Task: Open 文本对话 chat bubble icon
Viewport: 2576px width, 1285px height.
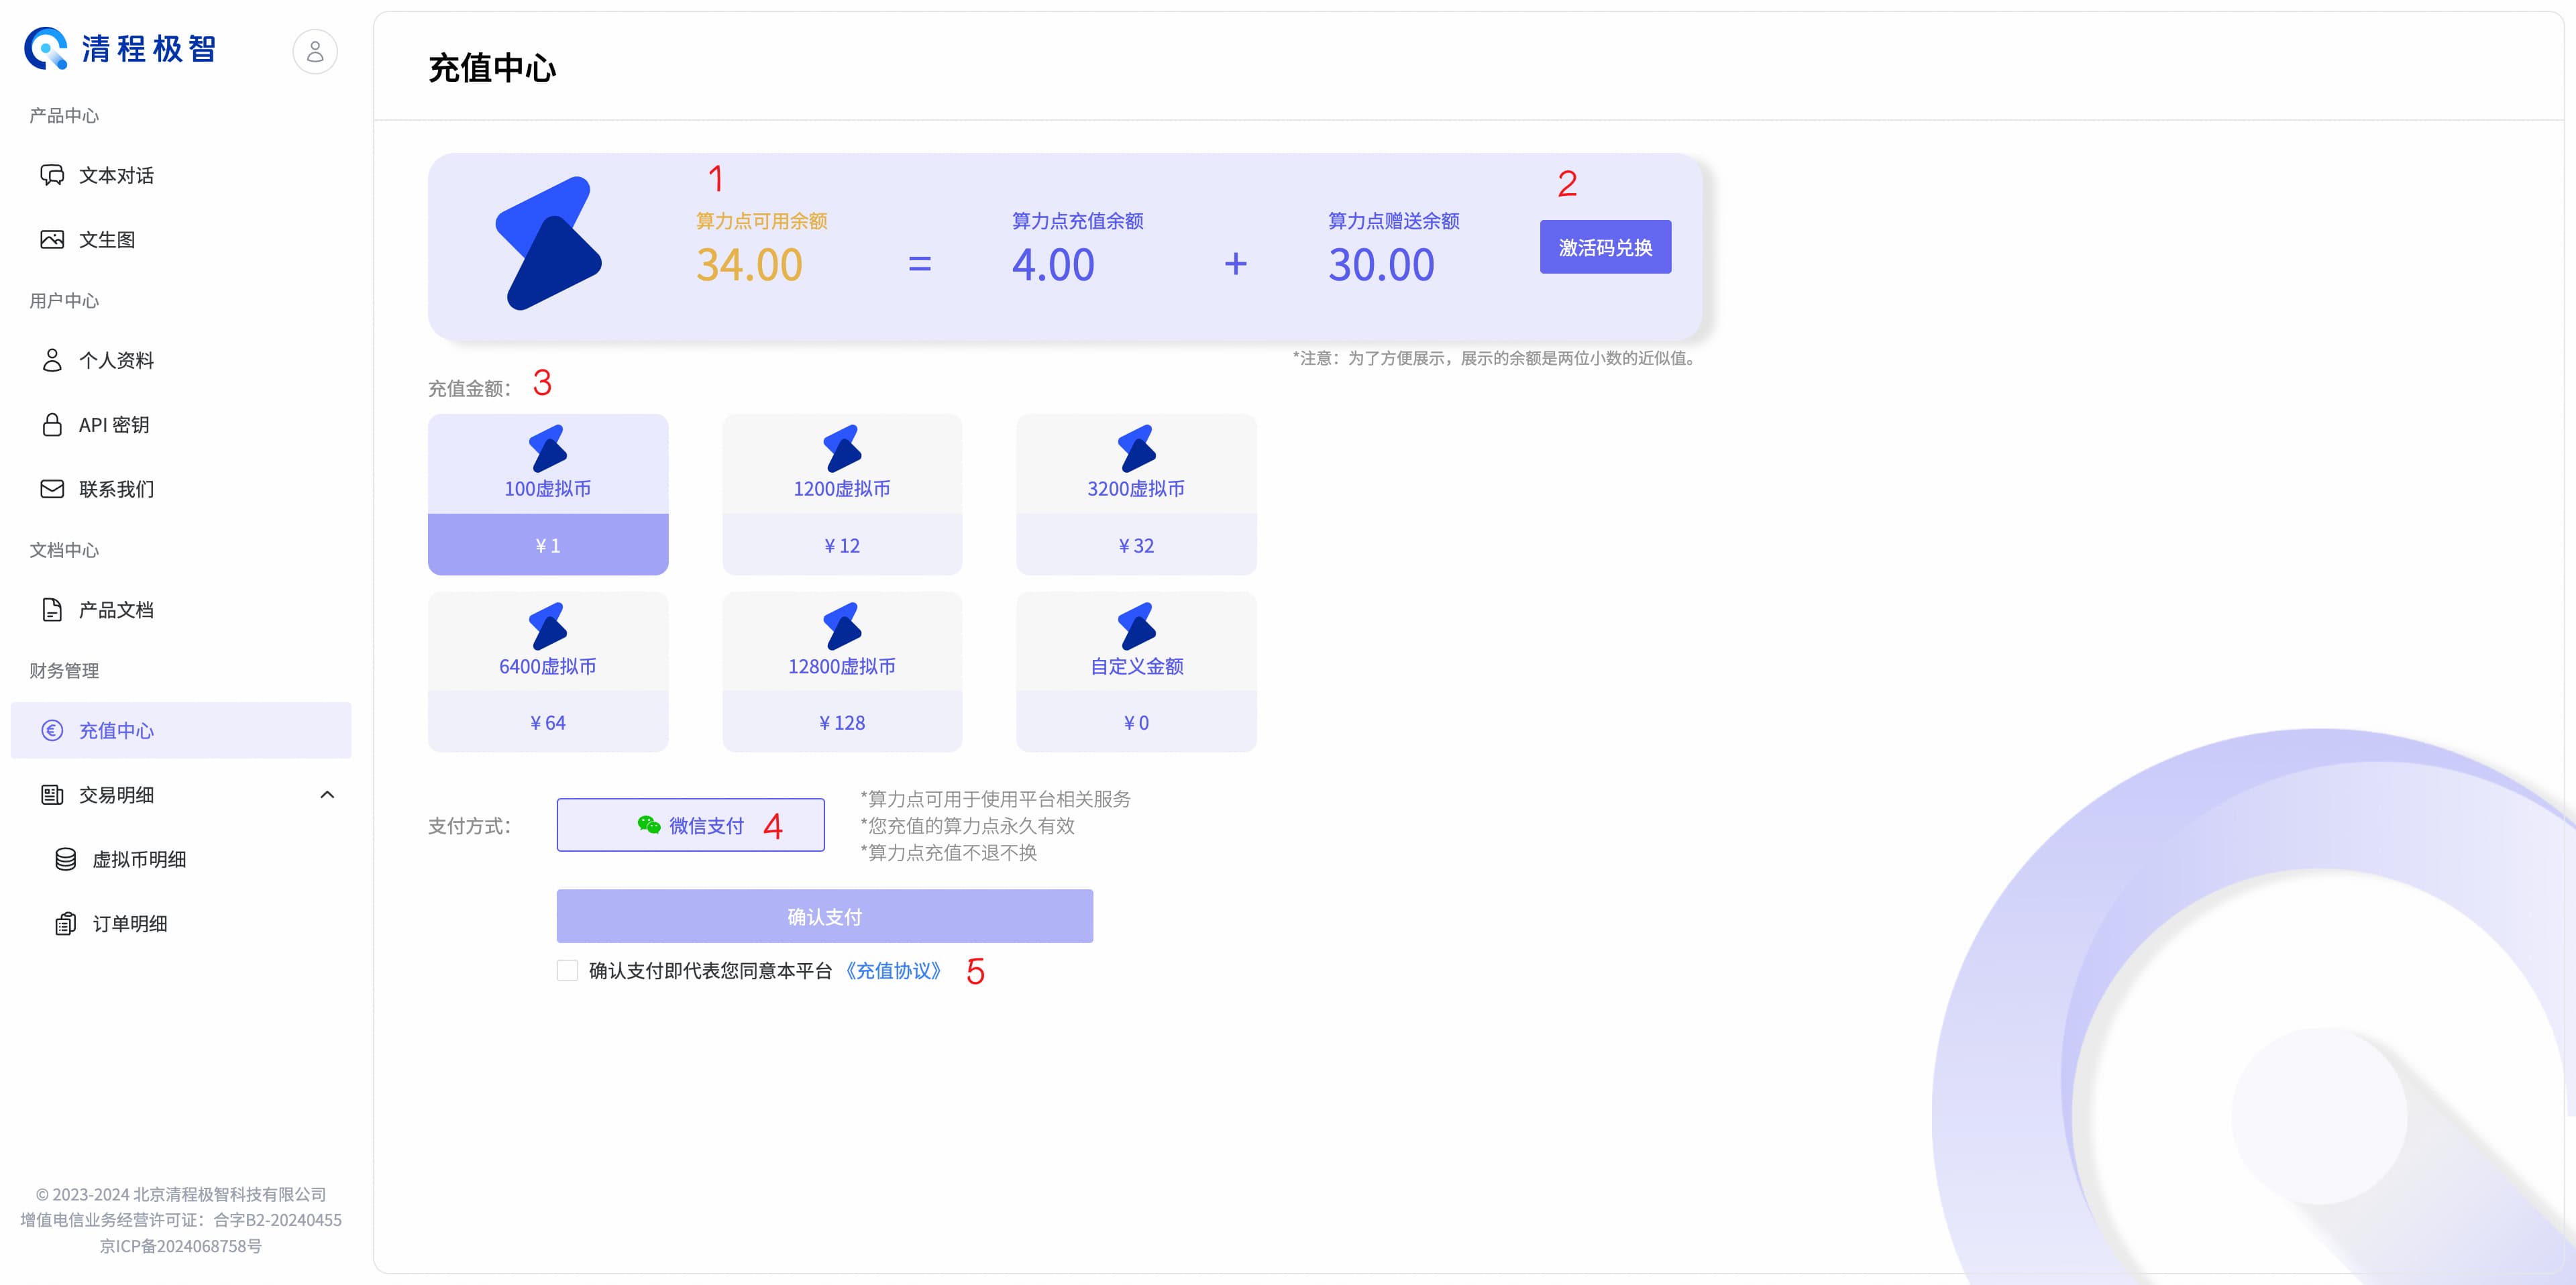Action: [x=52, y=176]
